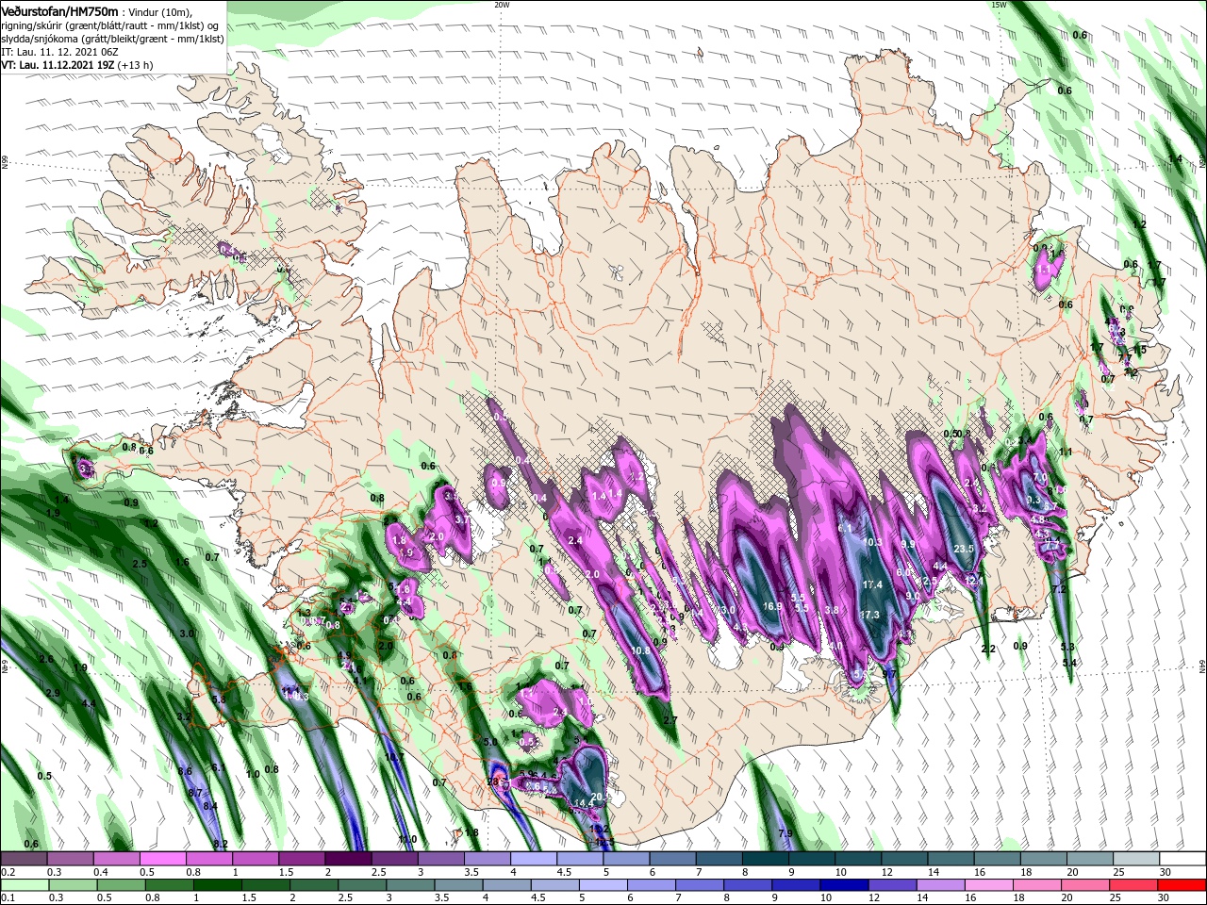Viewport: 1207px width, 905px height.
Task: Click the Veðurstofan/HM750m title text
Action: click(59, 10)
